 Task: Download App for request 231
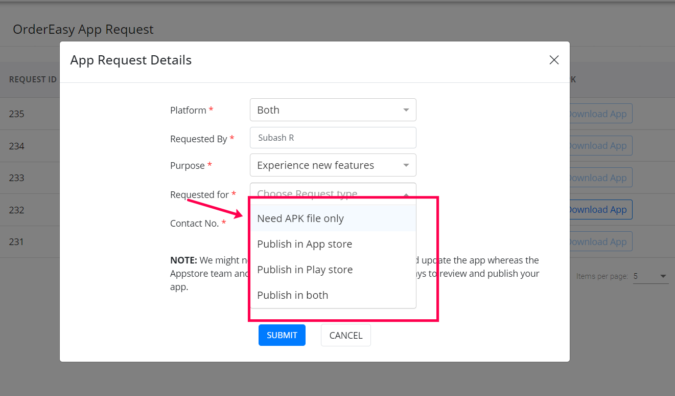tap(598, 241)
